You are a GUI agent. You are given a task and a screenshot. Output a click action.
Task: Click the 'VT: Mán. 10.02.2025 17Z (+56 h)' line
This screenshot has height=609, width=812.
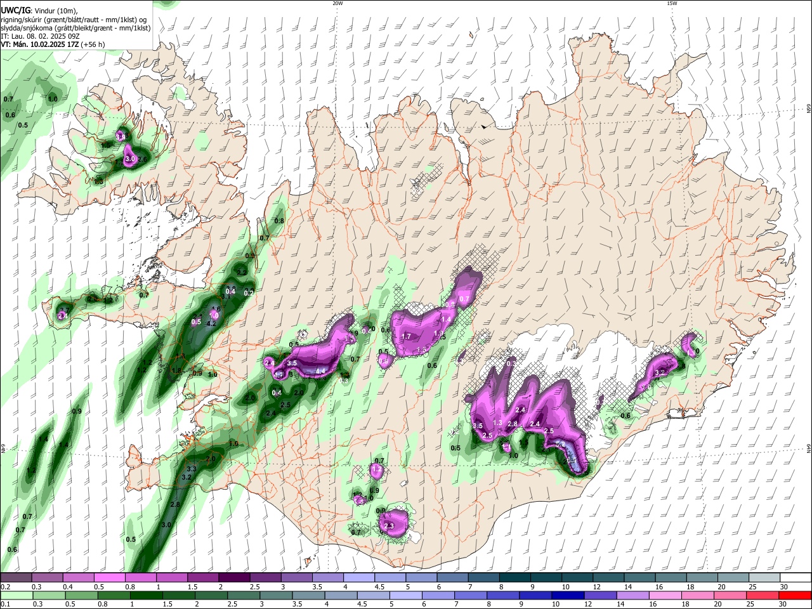click(53, 44)
